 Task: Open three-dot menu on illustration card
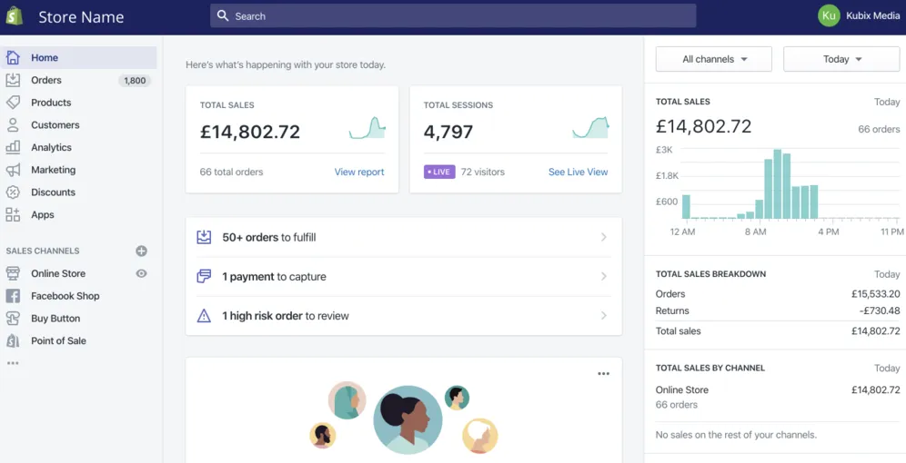point(604,374)
